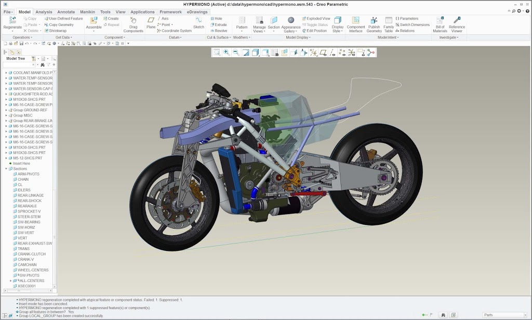Click the Copy Geometry button

pyautogui.click(x=59, y=24)
